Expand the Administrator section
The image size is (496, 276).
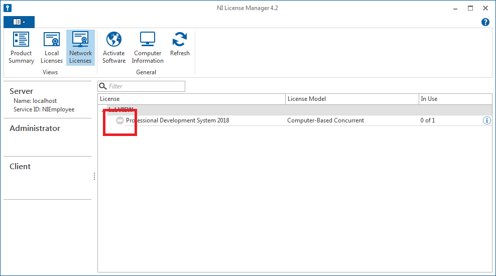coord(35,128)
